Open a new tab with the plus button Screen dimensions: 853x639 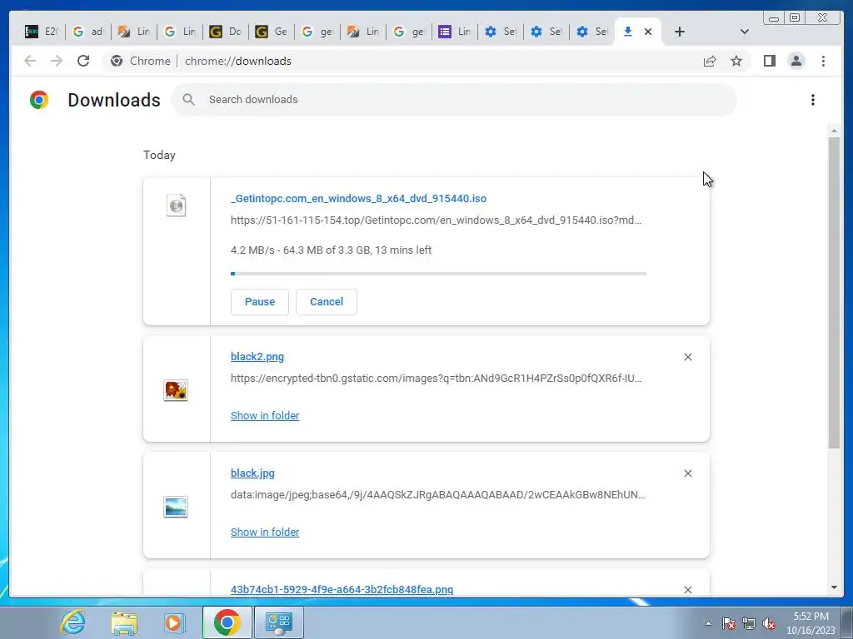pos(680,32)
